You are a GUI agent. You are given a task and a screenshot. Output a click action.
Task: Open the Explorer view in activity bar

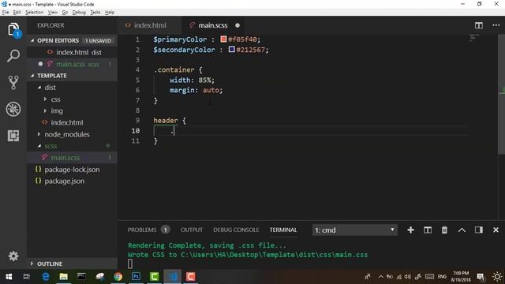click(13, 30)
